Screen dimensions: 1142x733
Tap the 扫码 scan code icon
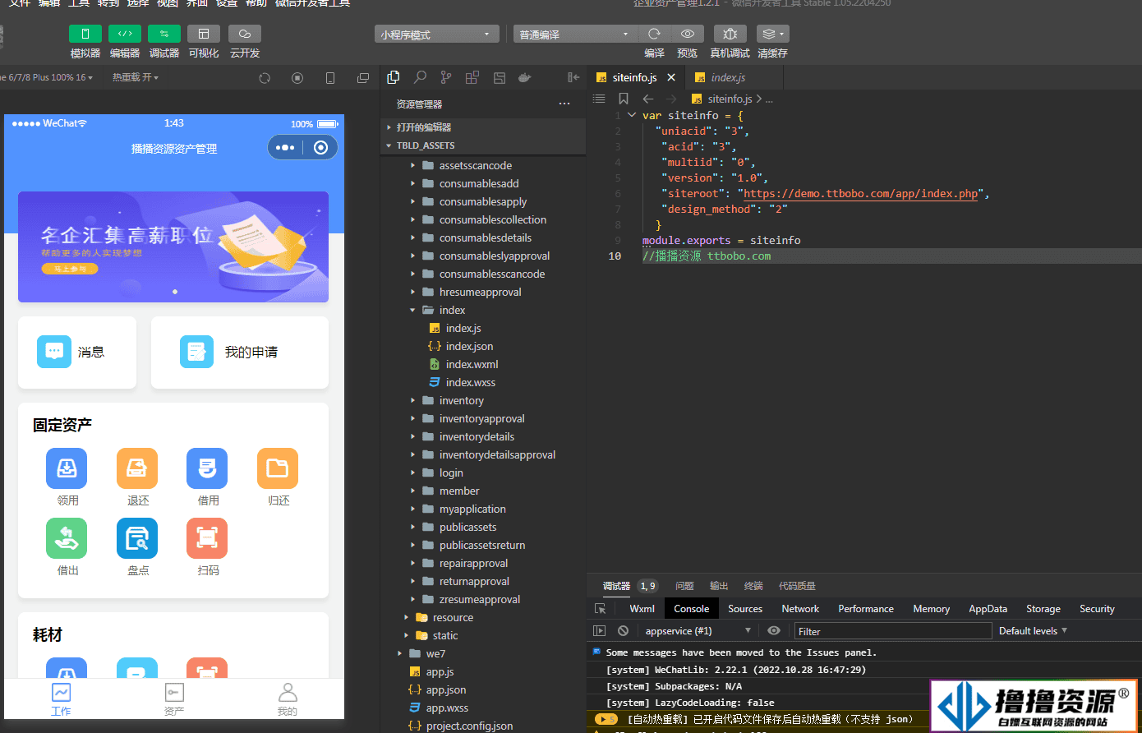(207, 538)
